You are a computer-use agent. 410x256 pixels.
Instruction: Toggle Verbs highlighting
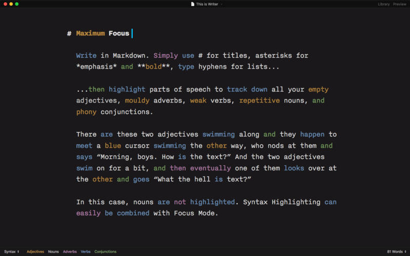[x=86, y=251]
